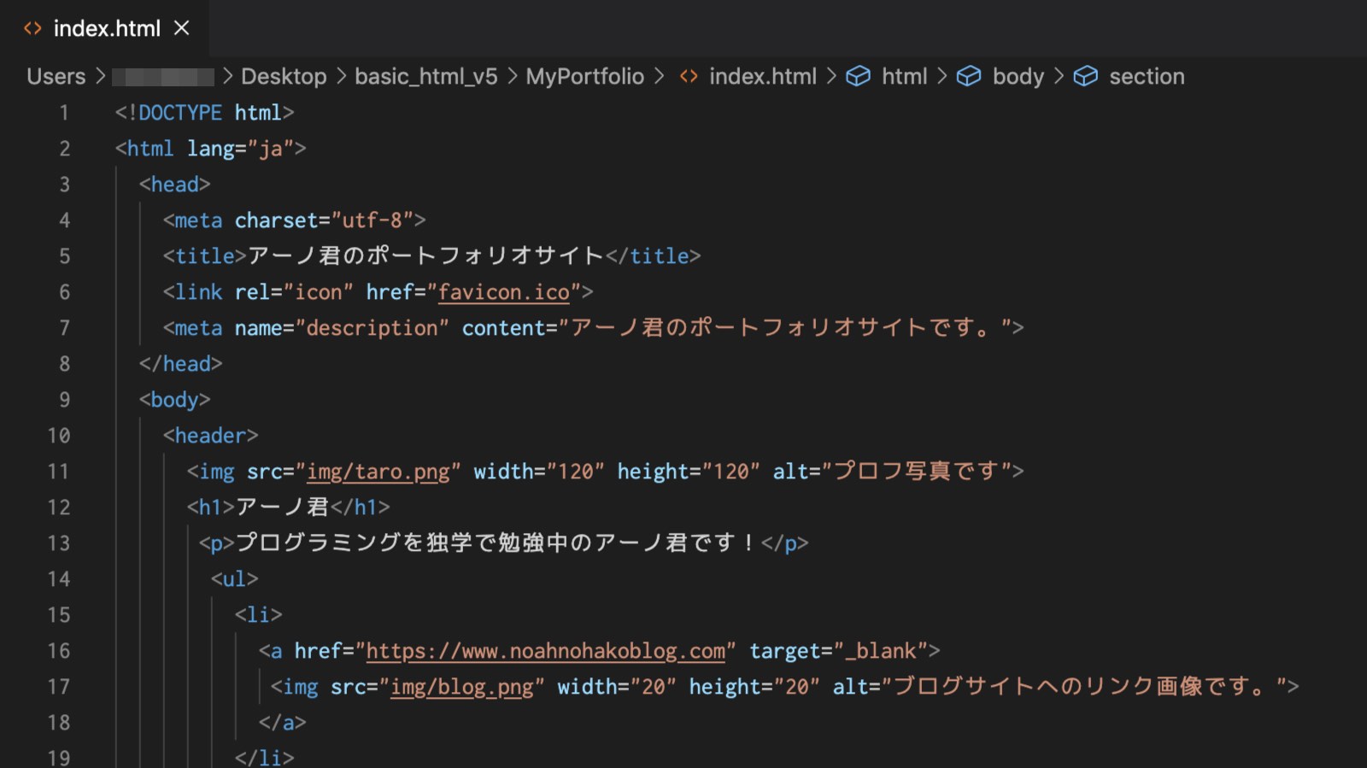Click the HTML file icon in index.html tab
Viewport: 1367px width, 768px height.
click(32, 28)
